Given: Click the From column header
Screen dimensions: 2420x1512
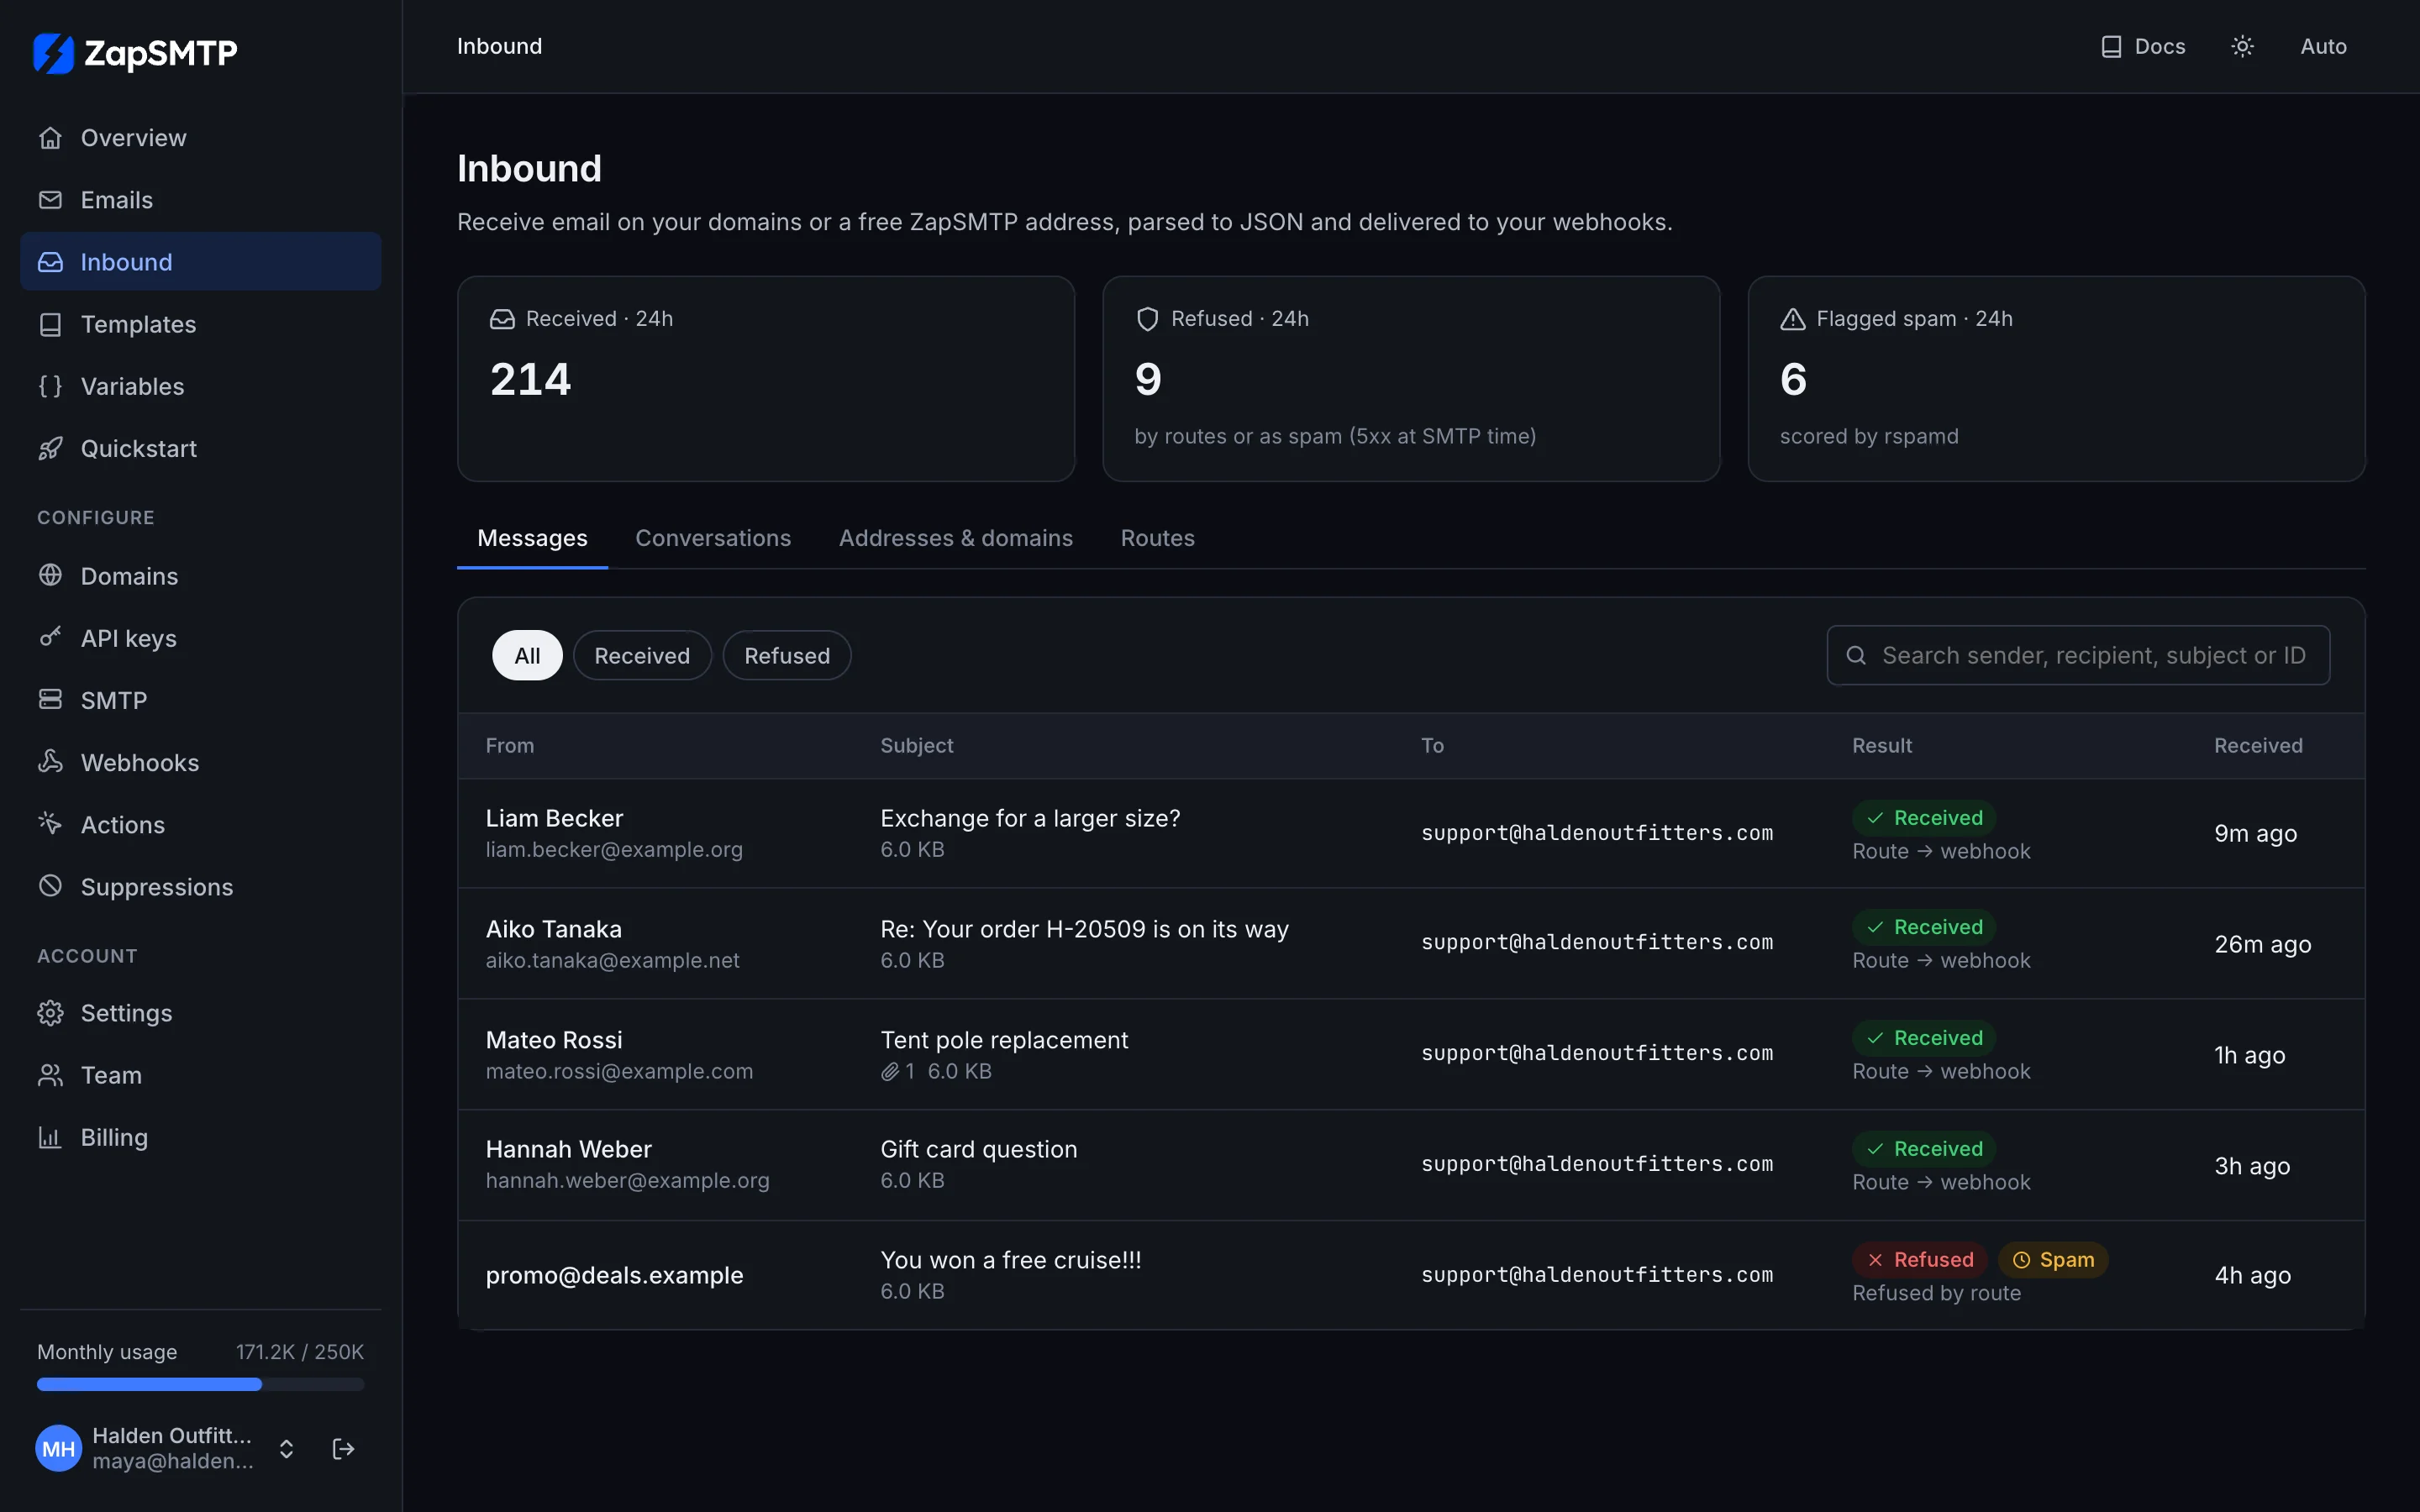Looking at the screenshot, I should tap(510, 746).
